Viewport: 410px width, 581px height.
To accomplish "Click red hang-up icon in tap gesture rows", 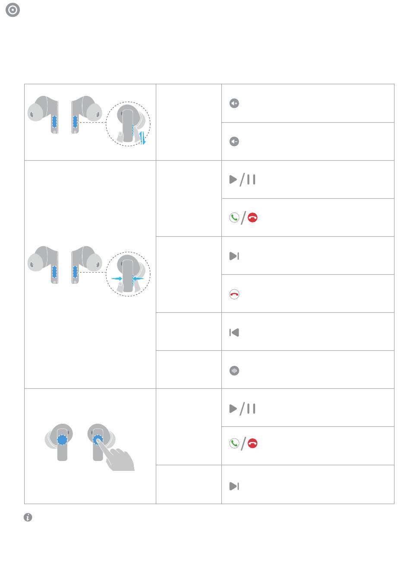I will pos(252,443).
